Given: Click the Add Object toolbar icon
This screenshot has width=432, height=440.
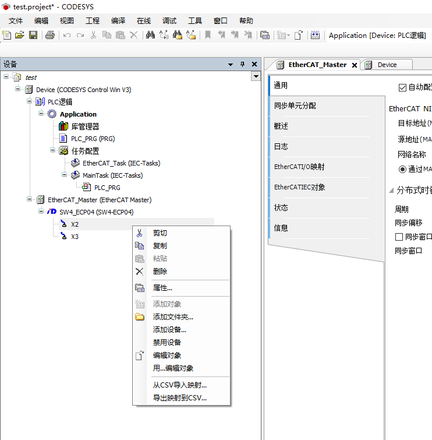Looking at the screenshot, I should click(x=283, y=35).
